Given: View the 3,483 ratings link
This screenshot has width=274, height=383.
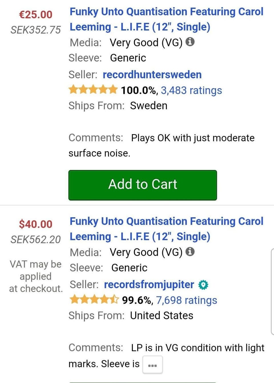Looking at the screenshot, I should pos(191,90).
